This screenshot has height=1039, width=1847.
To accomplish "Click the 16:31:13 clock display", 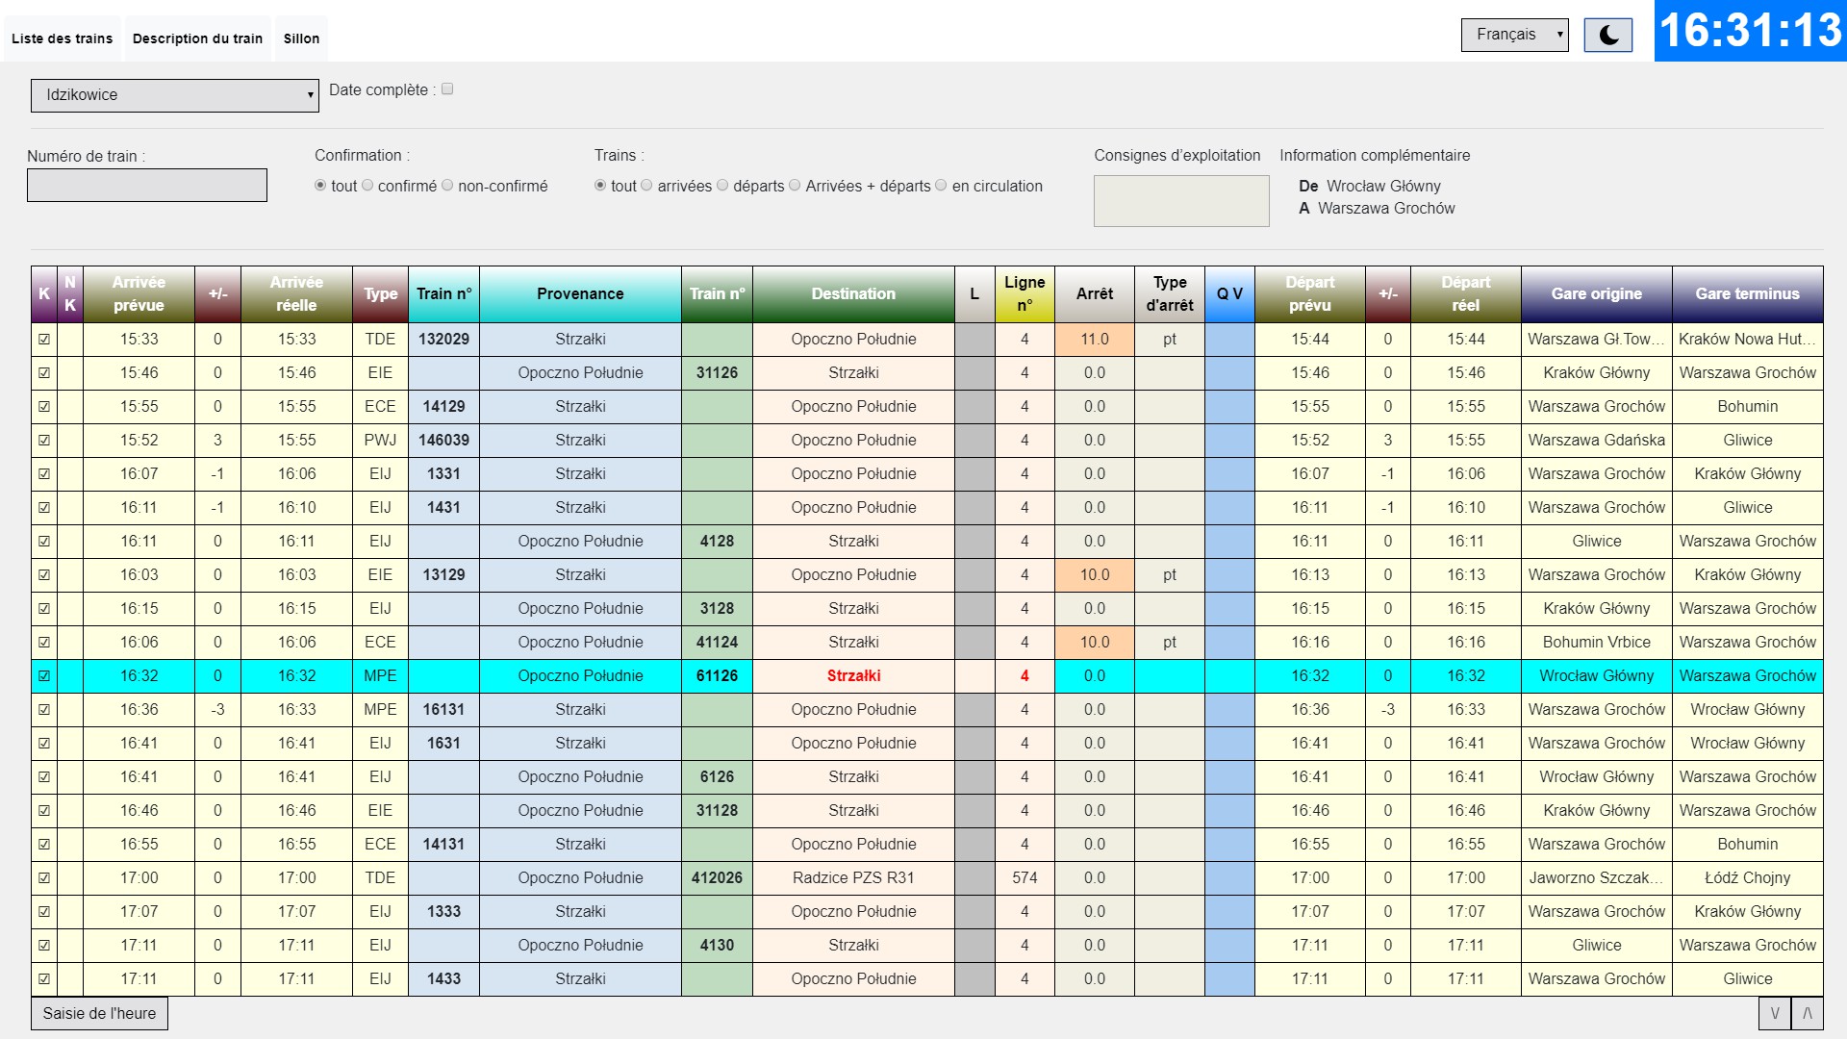I will tap(1750, 31).
